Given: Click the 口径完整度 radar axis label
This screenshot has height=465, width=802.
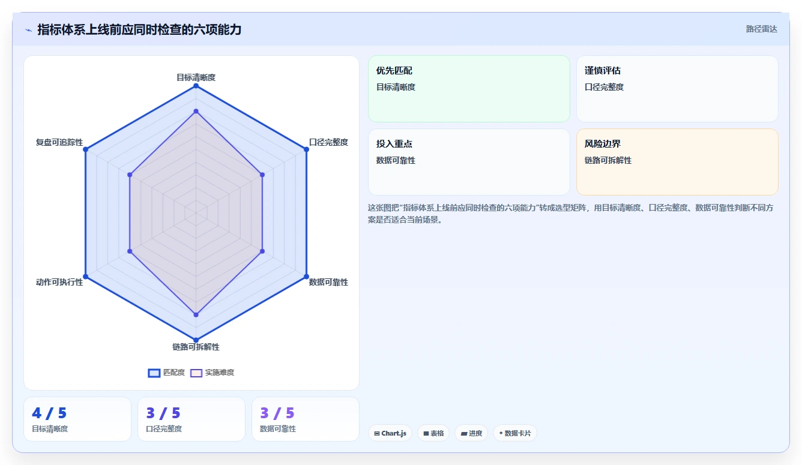Looking at the screenshot, I should 328,142.
